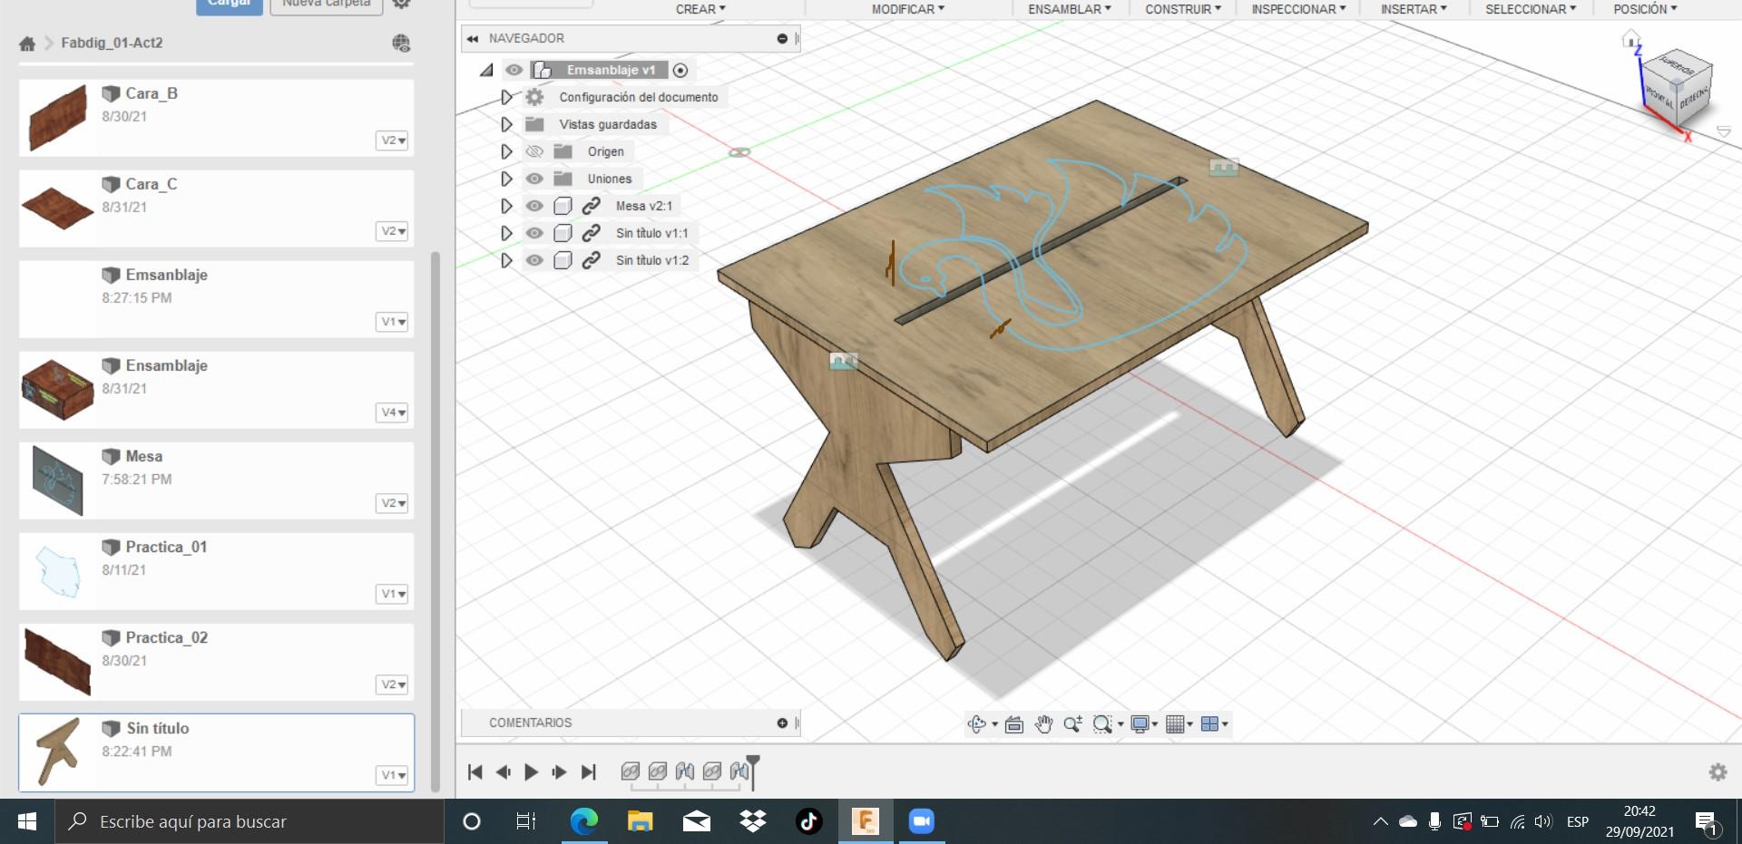
Task: Open the Practica_02 file thumbnail
Action: (x=57, y=662)
